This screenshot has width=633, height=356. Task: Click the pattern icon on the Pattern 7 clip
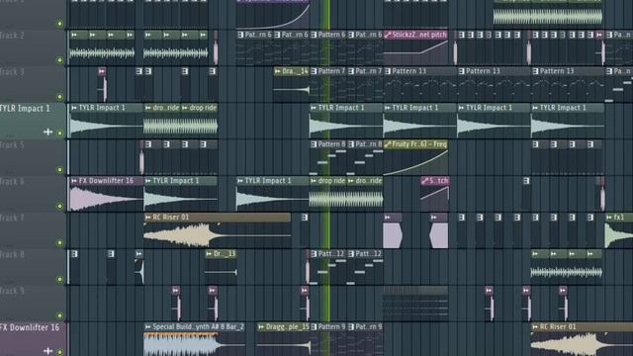click(315, 71)
